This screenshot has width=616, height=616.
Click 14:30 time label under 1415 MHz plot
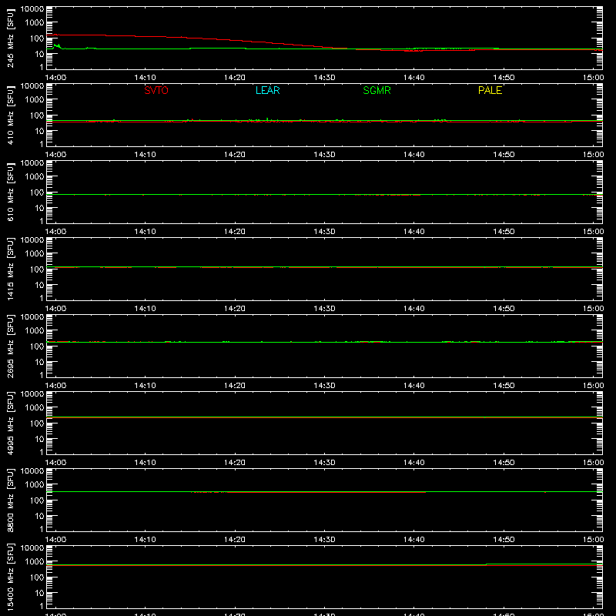coord(324,309)
